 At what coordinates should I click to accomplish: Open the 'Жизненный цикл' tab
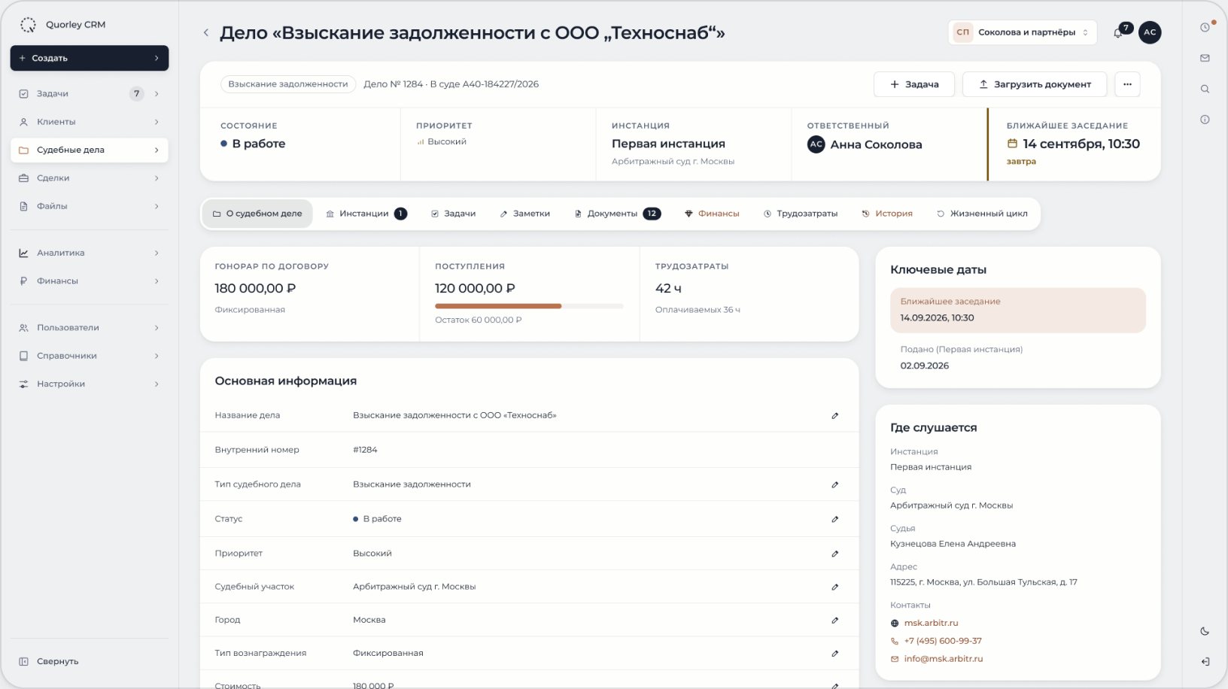click(x=982, y=214)
